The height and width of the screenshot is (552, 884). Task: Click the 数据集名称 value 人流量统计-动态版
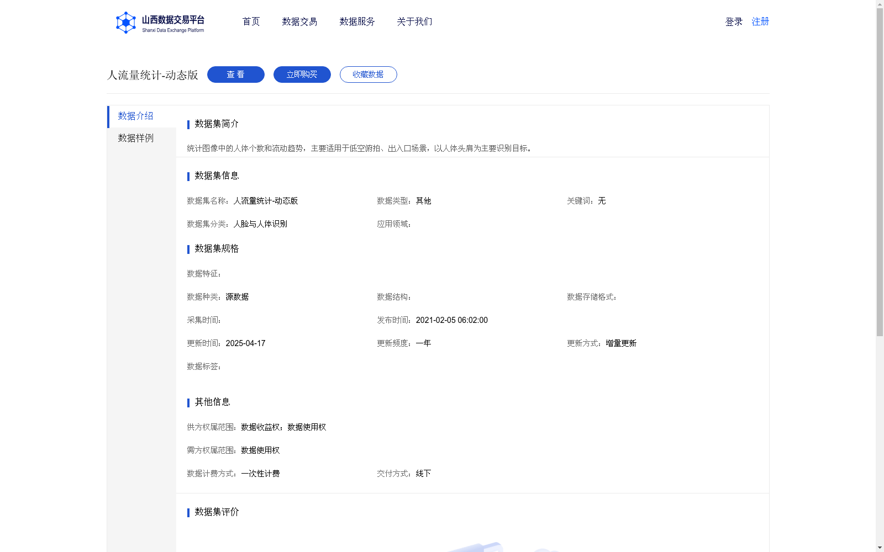[266, 201]
